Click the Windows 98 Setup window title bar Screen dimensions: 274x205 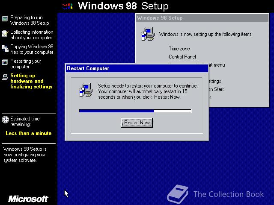202,18
